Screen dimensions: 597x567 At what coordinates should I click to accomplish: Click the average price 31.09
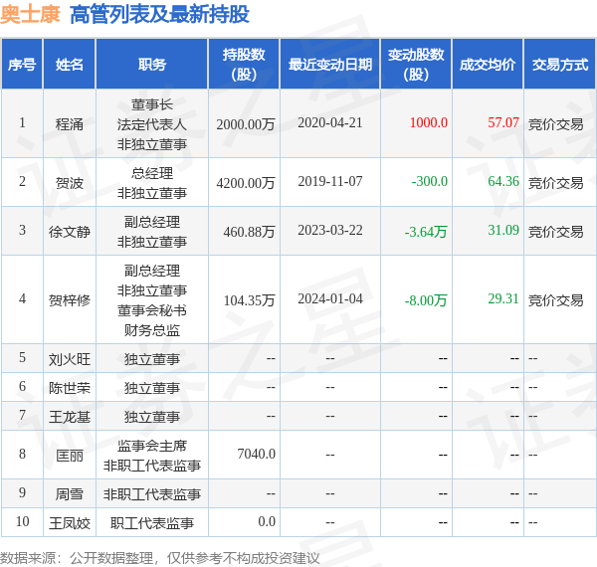point(503,230)
